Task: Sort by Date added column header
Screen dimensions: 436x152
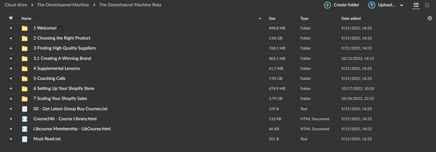Action: click(351, 19)
